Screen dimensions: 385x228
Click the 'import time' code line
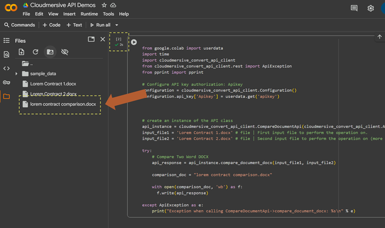155,54
